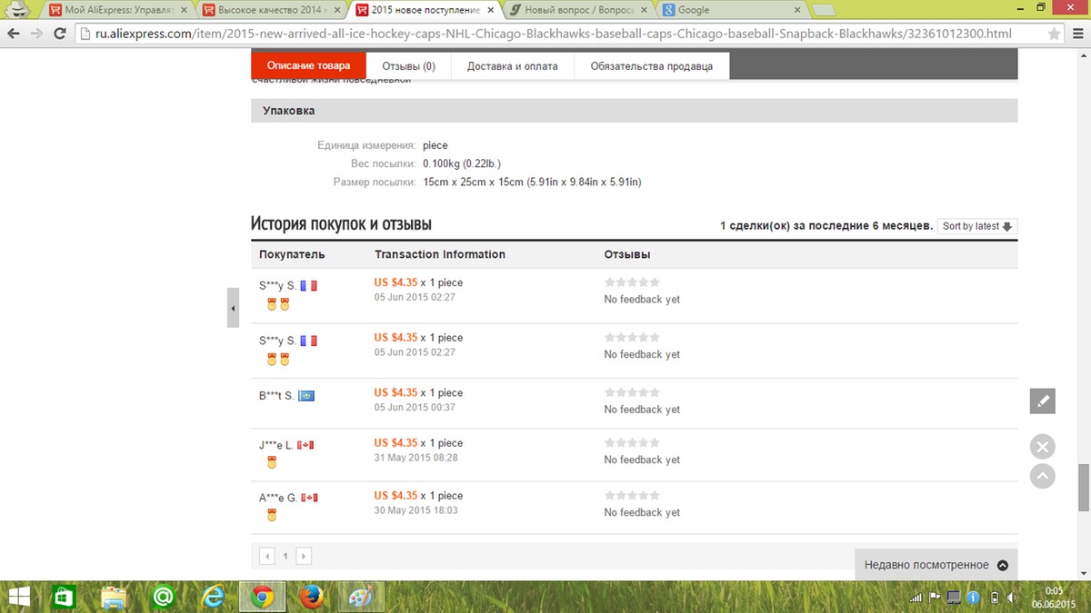Click the browser forward arrow
Image resolution: width=1091 pixels, height=613 pixels.
click(37, 34)
